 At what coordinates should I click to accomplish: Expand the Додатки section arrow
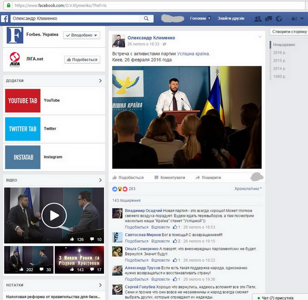100,81
